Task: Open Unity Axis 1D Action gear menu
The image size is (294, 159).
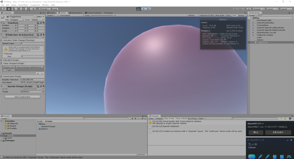Action: click(44, 35)
